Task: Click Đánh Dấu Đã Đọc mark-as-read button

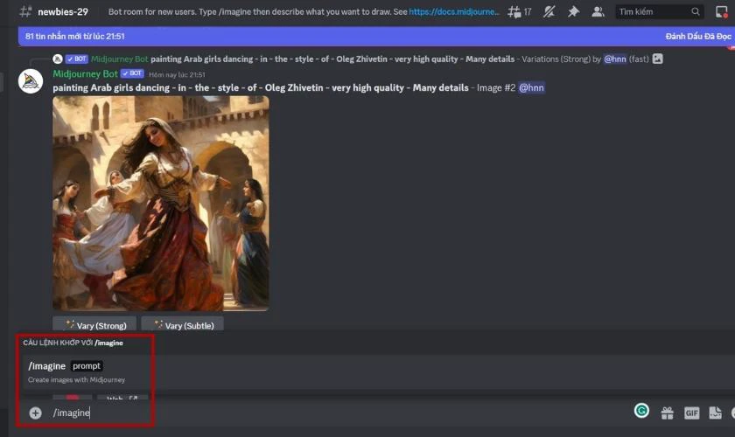Action: [697, 36]
